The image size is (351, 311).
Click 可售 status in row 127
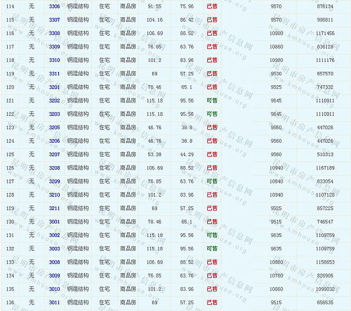tap(212, 181)
